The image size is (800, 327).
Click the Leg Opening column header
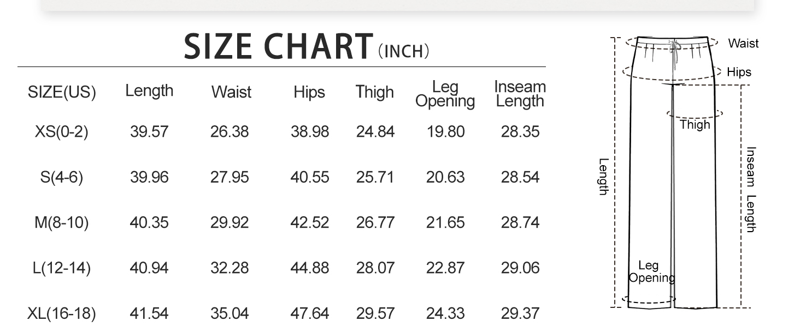(445, 94)
